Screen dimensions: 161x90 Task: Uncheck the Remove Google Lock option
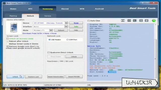(x=8, y=46)
